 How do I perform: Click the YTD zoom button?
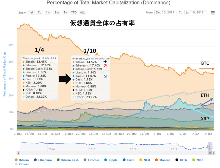pyautogui.click(x=74, y=13)
